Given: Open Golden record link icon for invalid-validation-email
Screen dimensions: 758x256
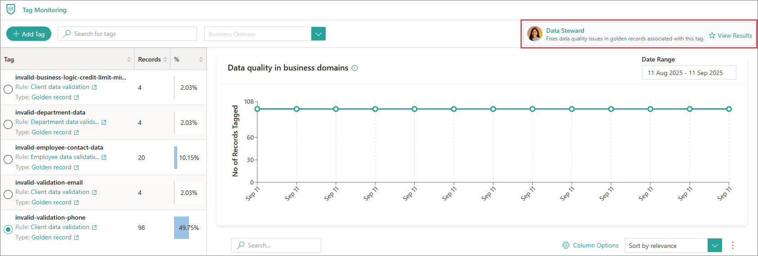Looking at the screenshot, I should tap(76, 203).
